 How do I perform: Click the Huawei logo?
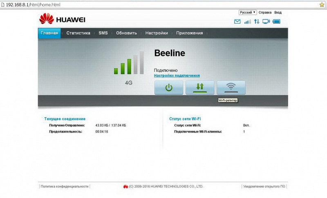62,19
